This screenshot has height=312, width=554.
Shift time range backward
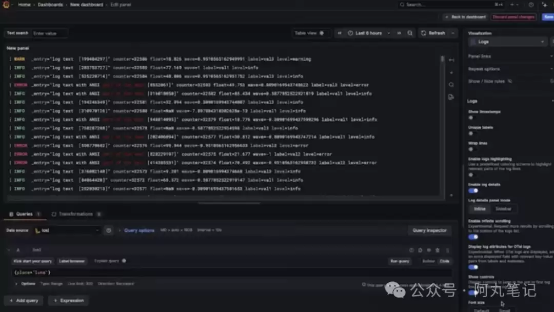tap(340, 33)
